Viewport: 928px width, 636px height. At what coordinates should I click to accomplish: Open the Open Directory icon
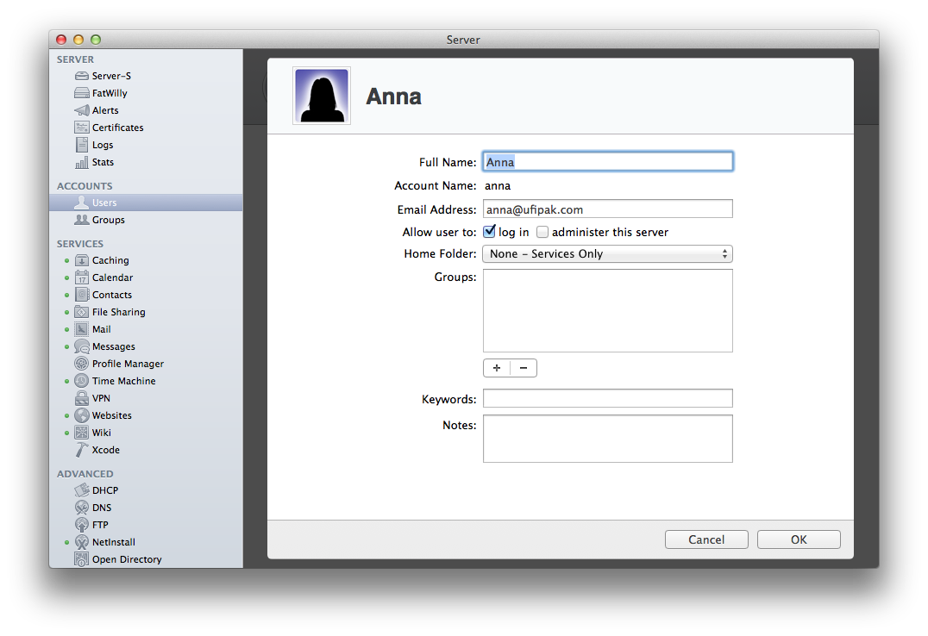point(82,559)
